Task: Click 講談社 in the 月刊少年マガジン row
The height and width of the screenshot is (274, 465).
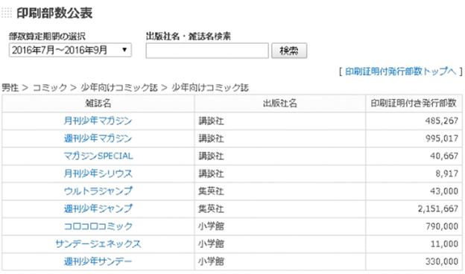Action: (211, 121)
